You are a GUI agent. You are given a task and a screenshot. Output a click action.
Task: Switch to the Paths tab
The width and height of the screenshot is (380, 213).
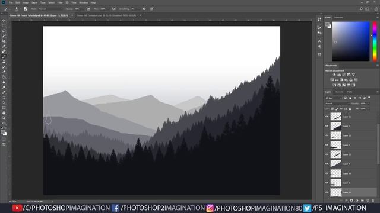click(x=350, y=92)
